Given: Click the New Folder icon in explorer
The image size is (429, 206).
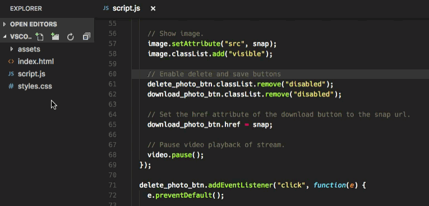Looking at the screenshot, I should [55, 36].
